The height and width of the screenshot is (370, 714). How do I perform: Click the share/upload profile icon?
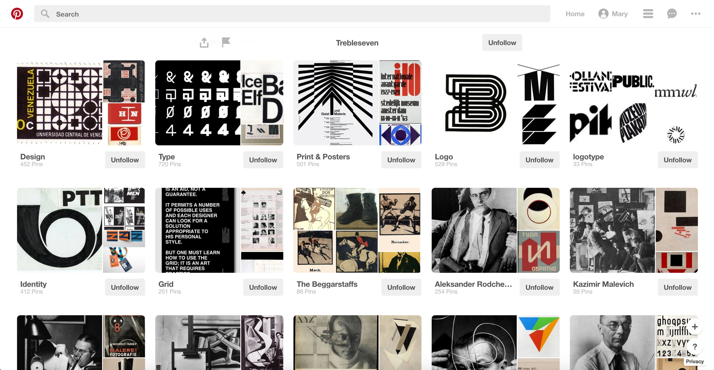(x=204, y=42)
